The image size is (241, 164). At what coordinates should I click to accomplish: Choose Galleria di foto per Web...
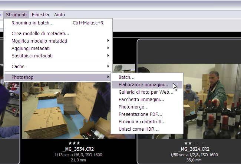pyautogui.click(x=147, y=92)
